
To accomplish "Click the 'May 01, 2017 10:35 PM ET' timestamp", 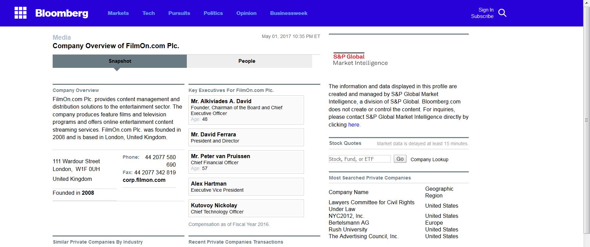I will point(291,36).
